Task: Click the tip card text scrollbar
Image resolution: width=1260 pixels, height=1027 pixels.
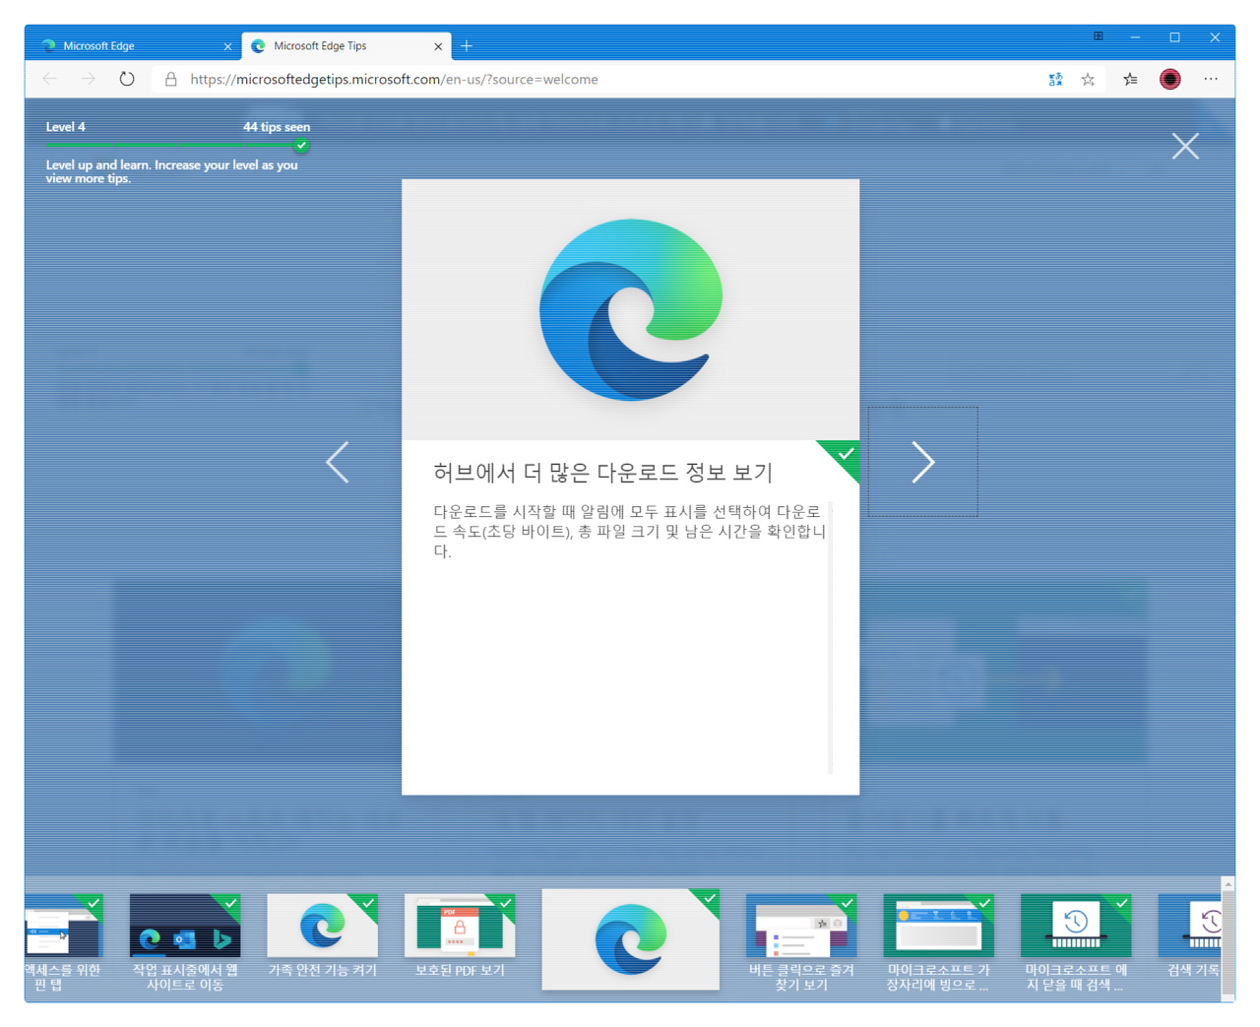Action: (831, 637)
